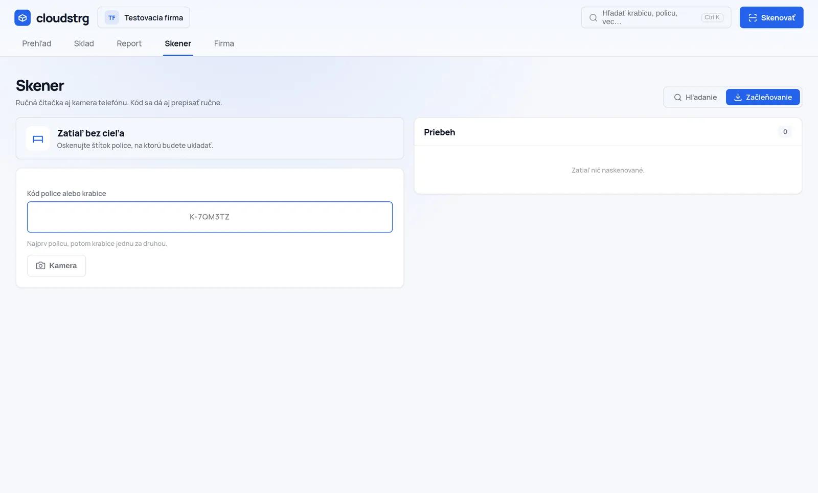Open the Testovacia firma company switcher
Image resolution: width=818 pixels, height=493 pixels.
pos(144,18)
